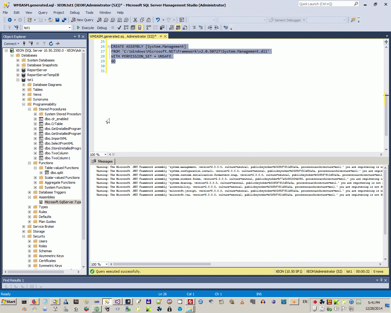Toggle Results to Grid mode

(x=178, y=28)
